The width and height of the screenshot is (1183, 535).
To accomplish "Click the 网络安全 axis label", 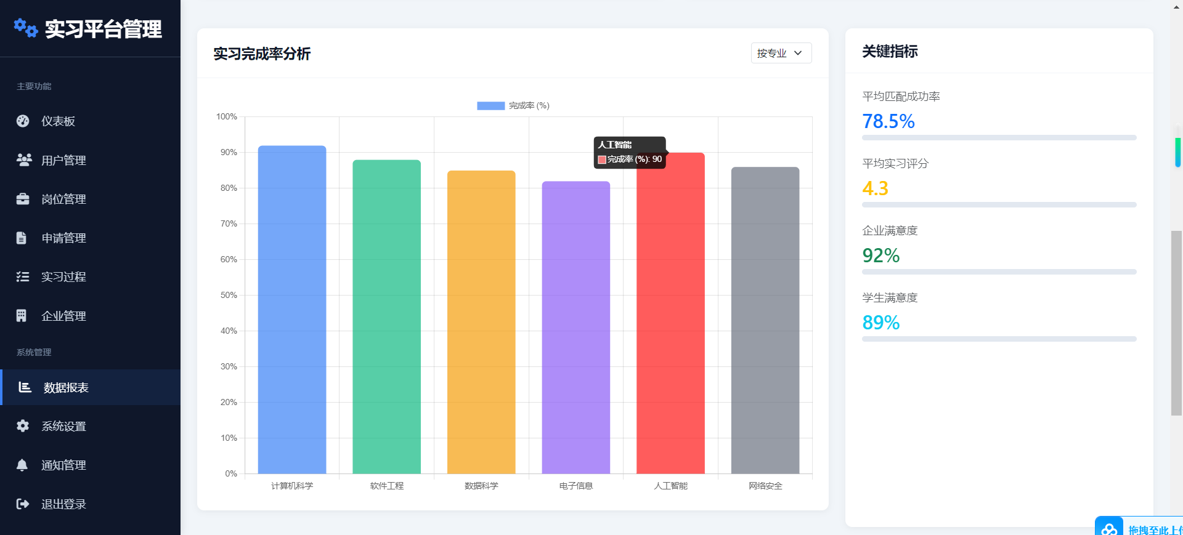I will pos(765,486).
